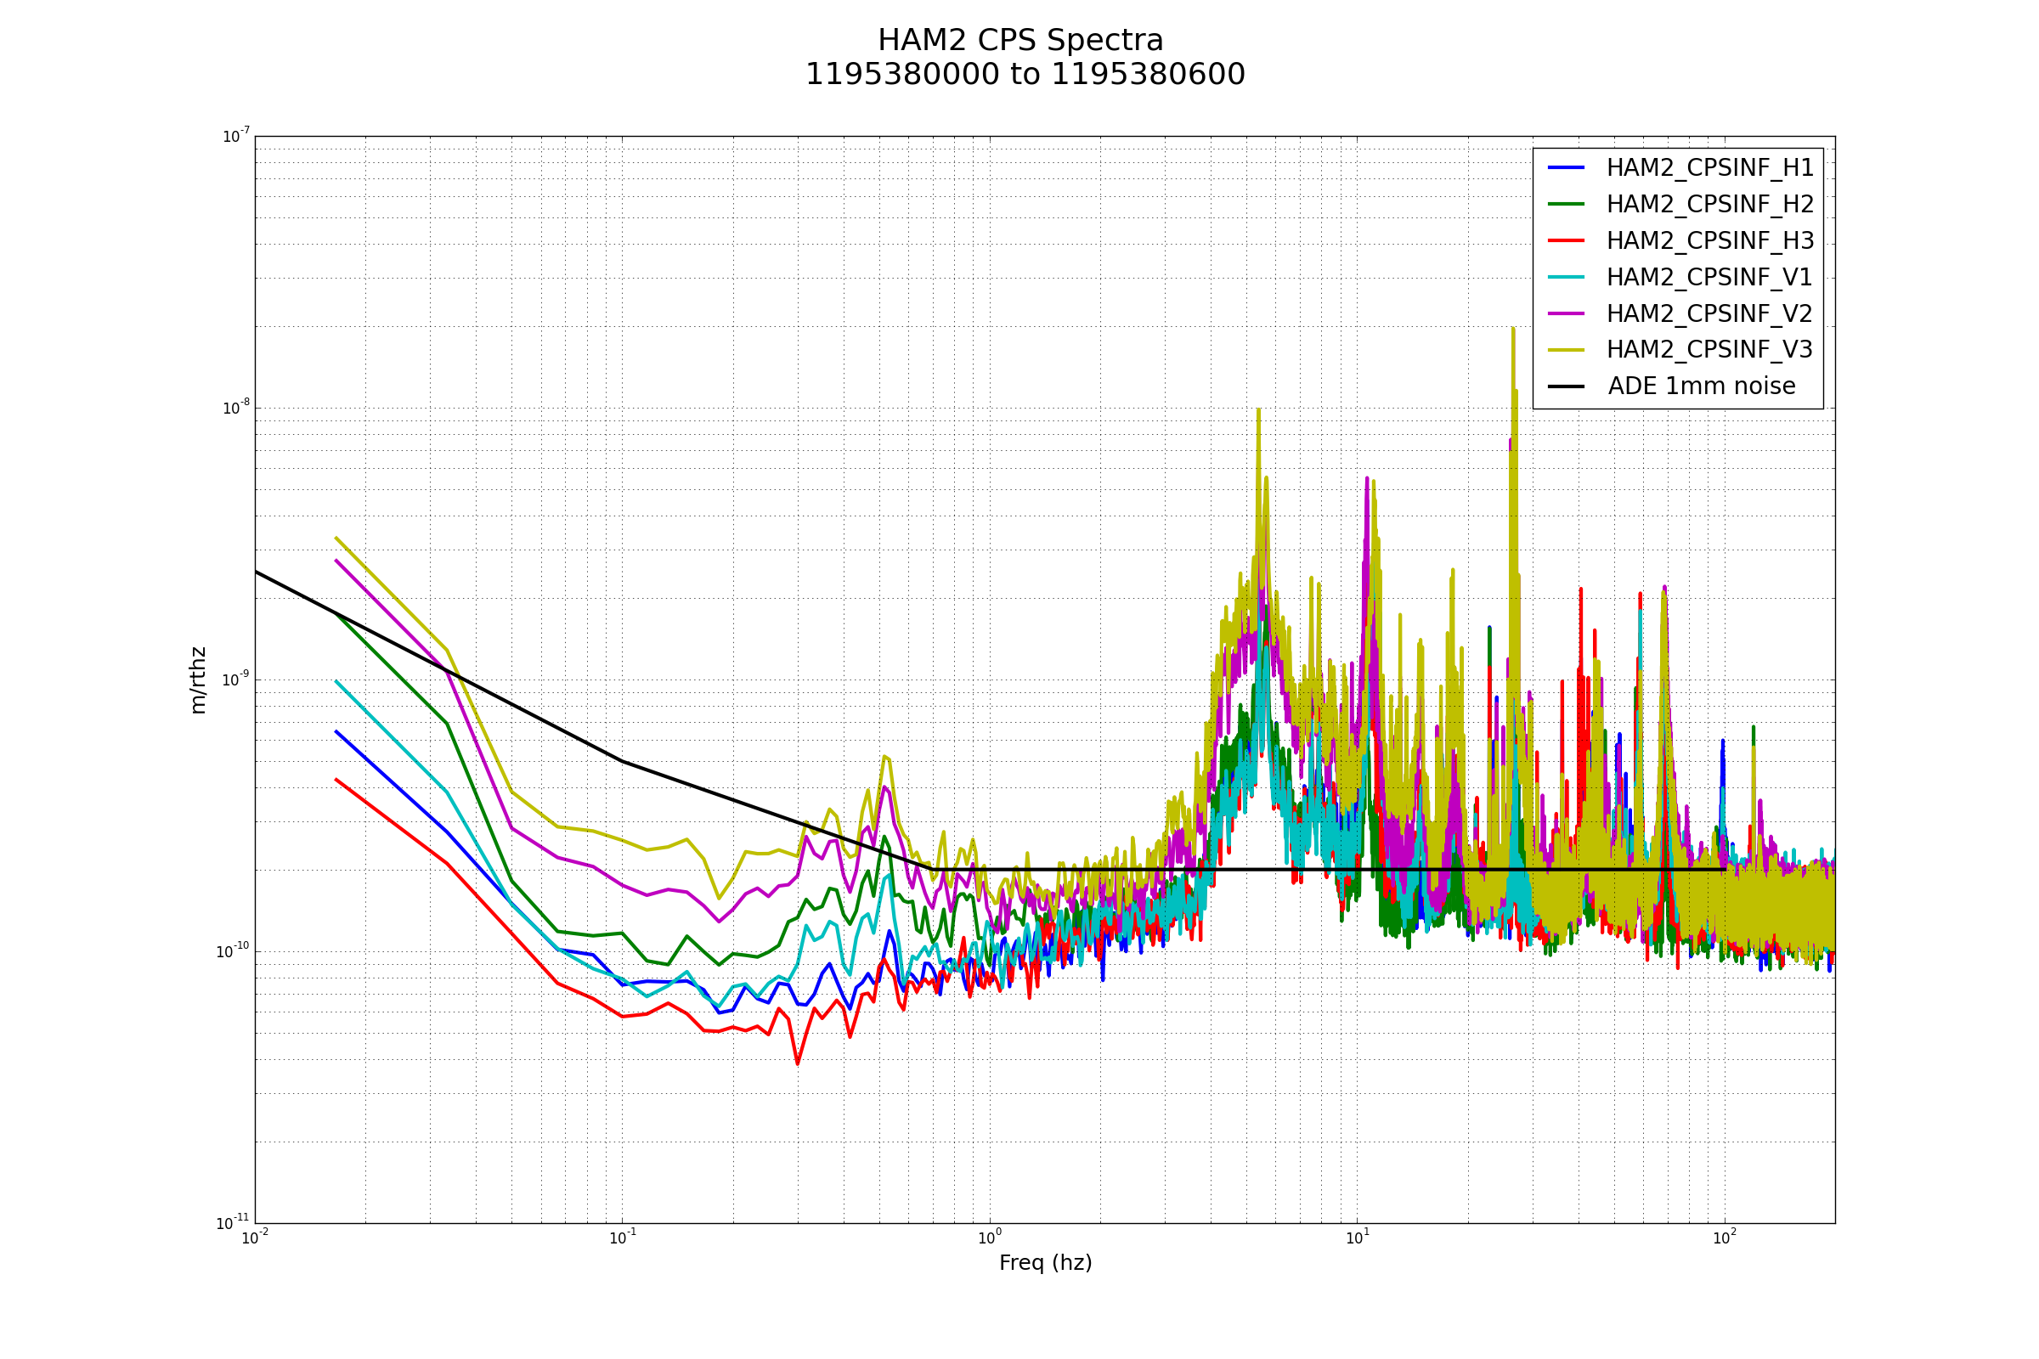
Task: Click the black ADE noise legend swatch
Action: (x=1566, y=386)
